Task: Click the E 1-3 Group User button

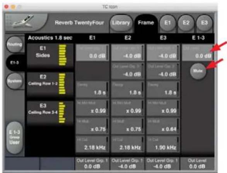Action: tap(14, 137)
